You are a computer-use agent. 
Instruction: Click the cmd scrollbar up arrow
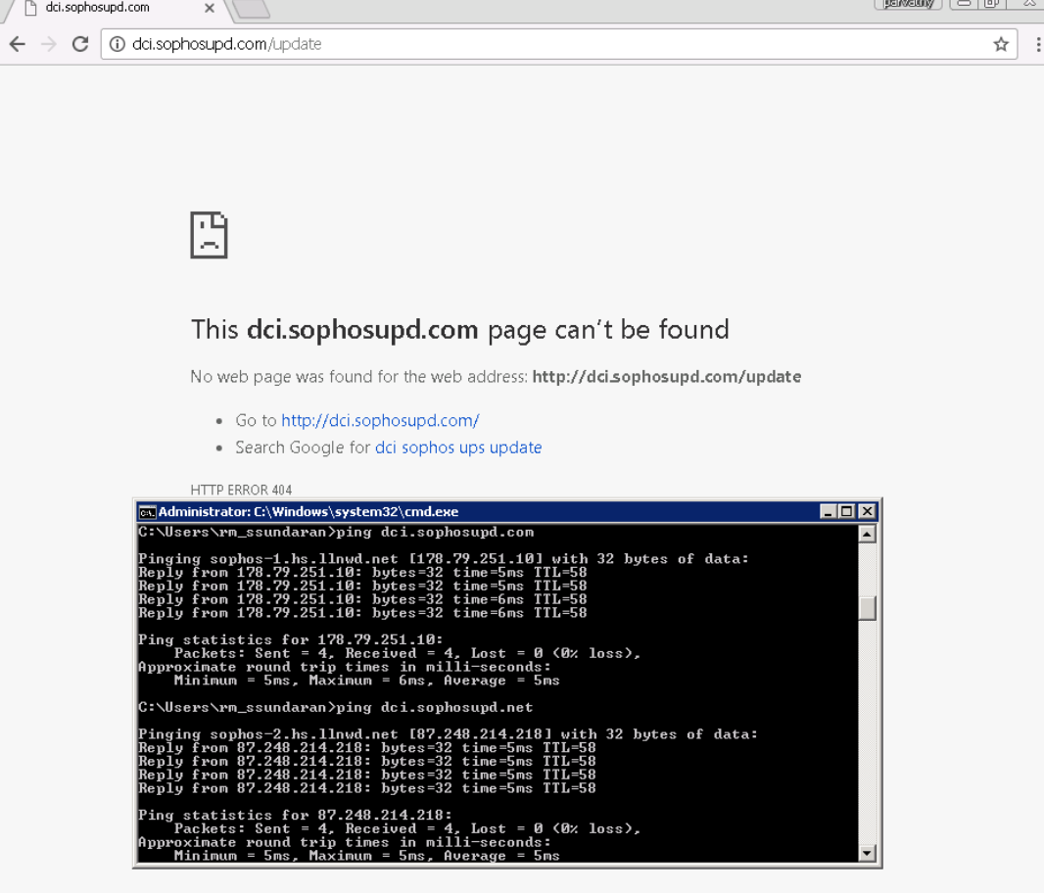[867, 534]
